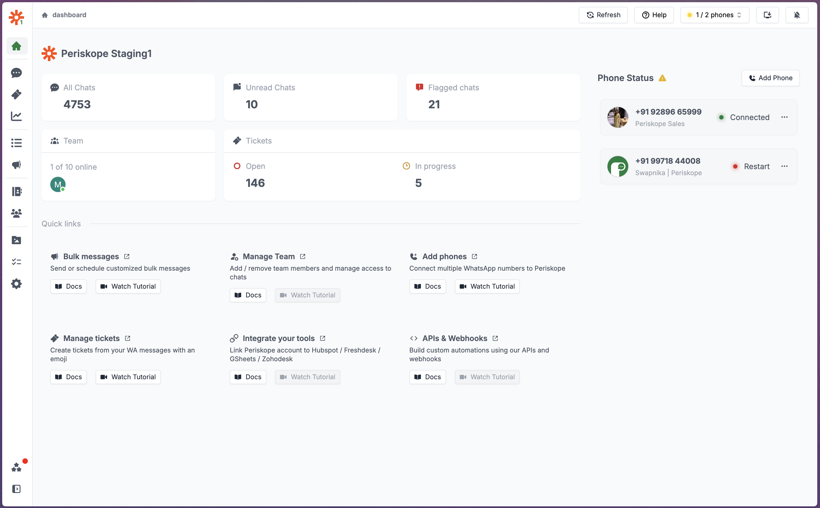820x508 pixels.
Task: Open the Help button
Action: (654, 15)
